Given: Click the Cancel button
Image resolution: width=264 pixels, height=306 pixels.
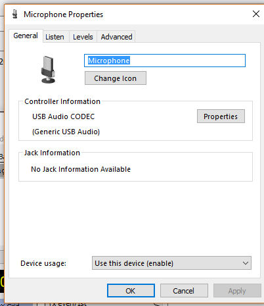Looking at the screenshot, I should 184,291.
